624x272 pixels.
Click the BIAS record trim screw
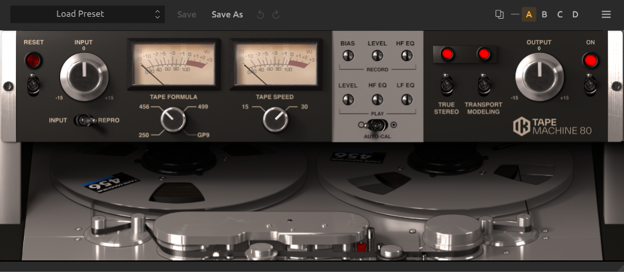[x=348, y=56]
